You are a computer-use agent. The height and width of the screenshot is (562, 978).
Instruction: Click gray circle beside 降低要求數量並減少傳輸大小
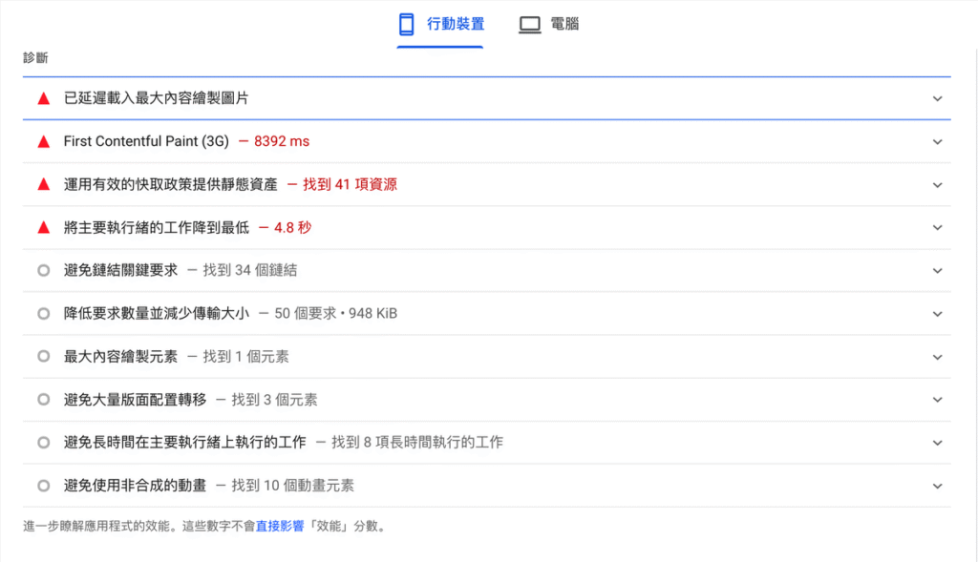tap(44, 313)
